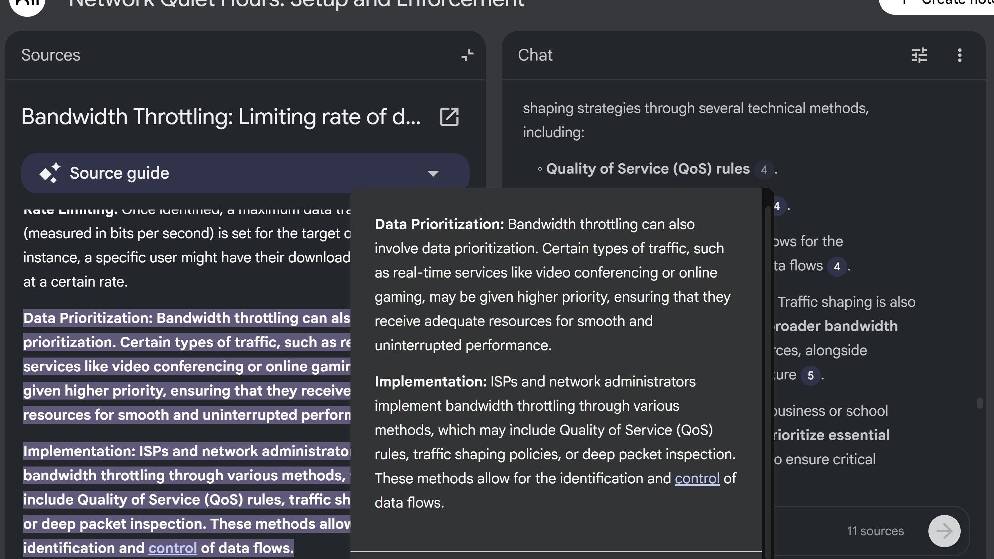Click the Source guide label
This screenshot has width=994, height=559.
click(x=119, y=173)
